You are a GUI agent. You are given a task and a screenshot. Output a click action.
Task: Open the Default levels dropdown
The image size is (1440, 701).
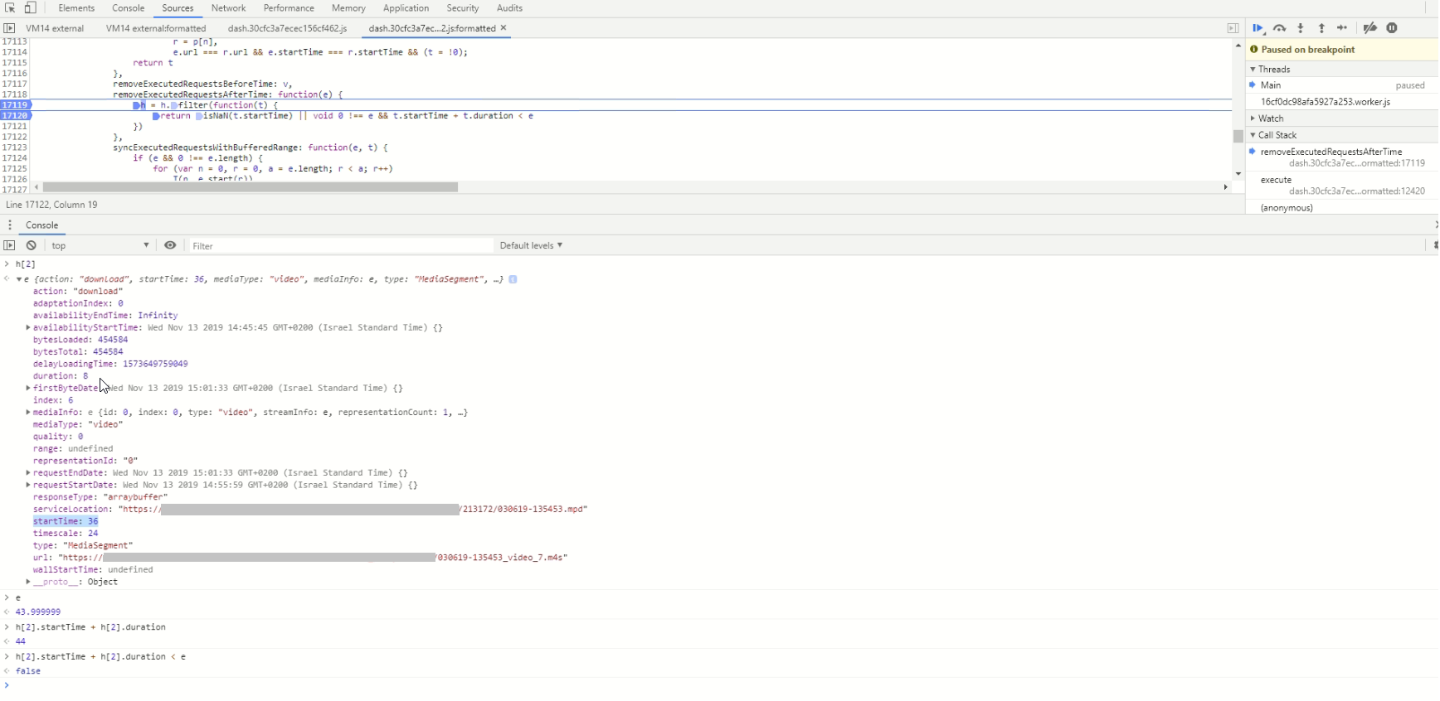click(531, 245)
